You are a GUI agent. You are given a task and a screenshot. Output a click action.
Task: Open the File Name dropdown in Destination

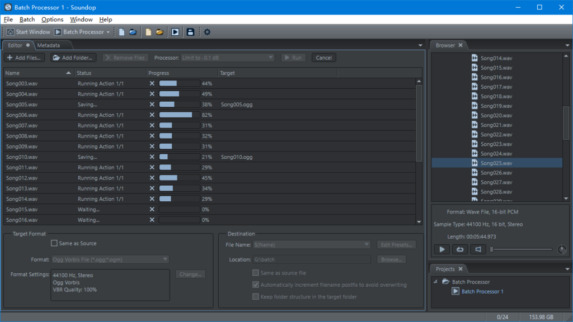point(367,244)
